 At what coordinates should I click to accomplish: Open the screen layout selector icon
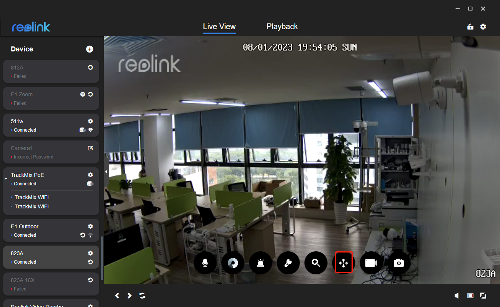pyautogui.click(x=470, y=295)
